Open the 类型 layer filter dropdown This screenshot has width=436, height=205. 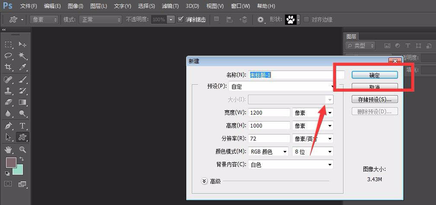point(360,45)
